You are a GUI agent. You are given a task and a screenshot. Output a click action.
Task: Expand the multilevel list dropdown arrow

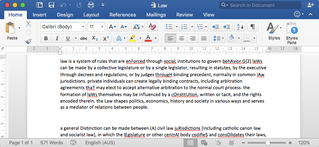pos(206,27)
